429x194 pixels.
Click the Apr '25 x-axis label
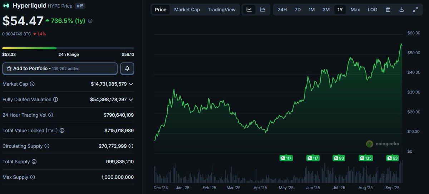(260, 188)
